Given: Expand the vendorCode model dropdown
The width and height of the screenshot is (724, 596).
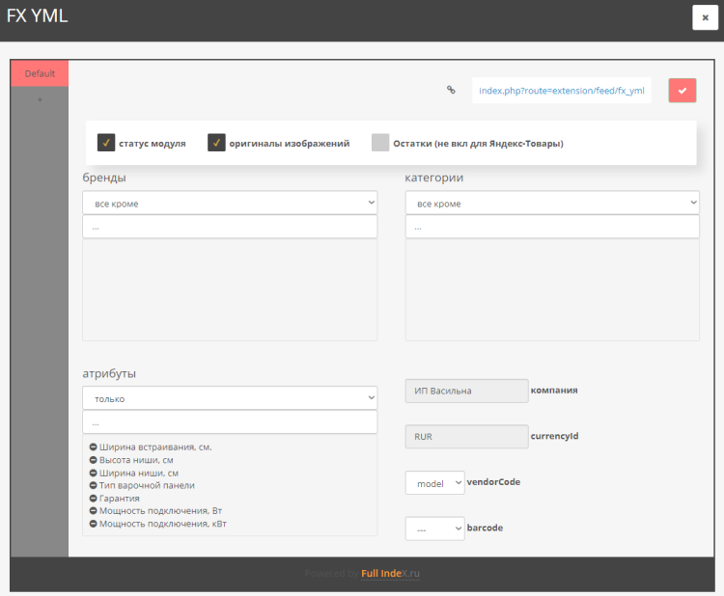Looking at the screenshot, I should coord(434,482).
